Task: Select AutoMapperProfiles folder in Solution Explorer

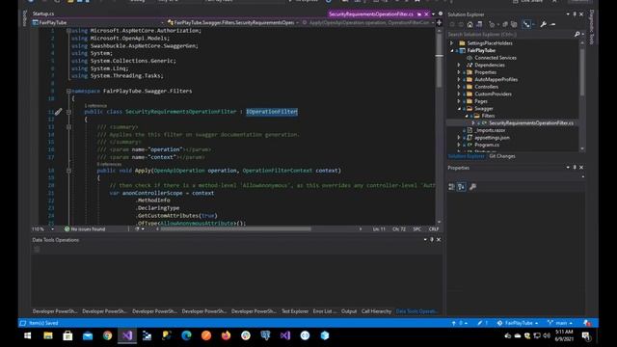Action: [496, 79]
